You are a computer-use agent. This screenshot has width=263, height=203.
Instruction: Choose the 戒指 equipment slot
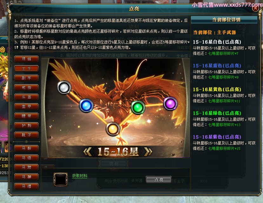coord(26,87)
